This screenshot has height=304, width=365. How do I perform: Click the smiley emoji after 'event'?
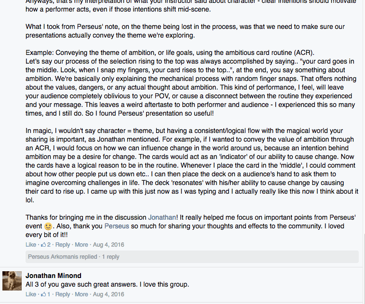48,226
